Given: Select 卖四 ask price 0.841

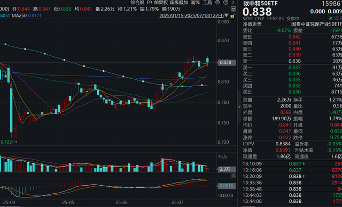Looking at the screenshot, I should tap(294, 43).
